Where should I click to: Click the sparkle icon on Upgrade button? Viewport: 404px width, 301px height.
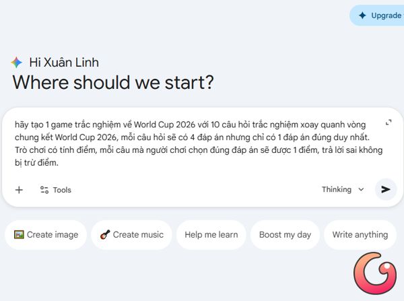point(362,15)
